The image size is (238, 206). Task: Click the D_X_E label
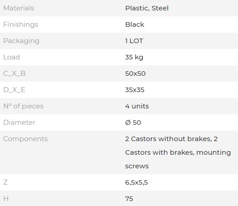click(14, 90)
